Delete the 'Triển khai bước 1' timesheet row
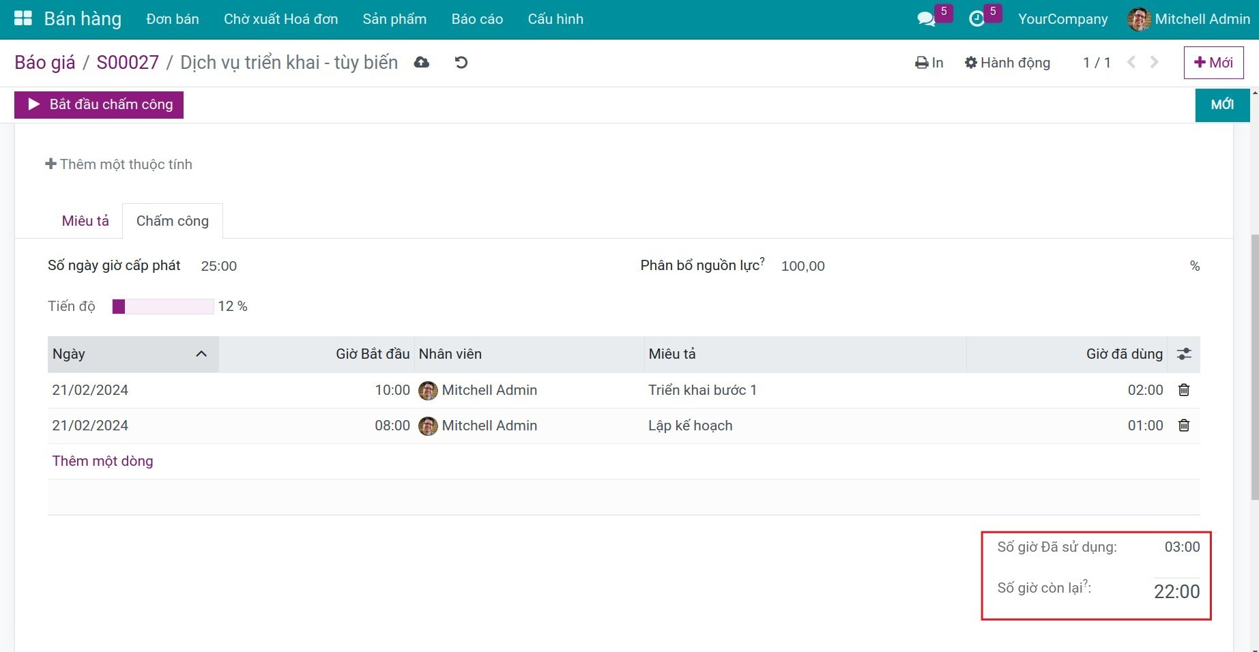Viewport: 1259px width, 652px height. point(1184,390)
